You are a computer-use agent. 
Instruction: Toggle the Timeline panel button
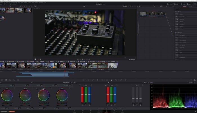coord(170,4)
